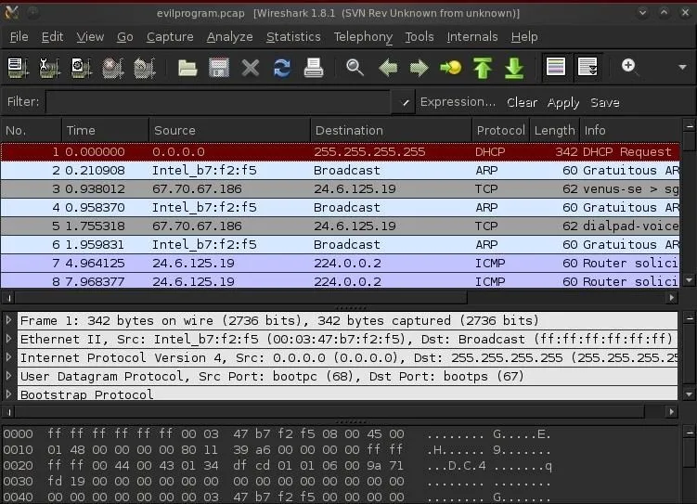Select packet 1 DHCP Request row
The width and height of the screenshot is (697, 504).
(x=340, y=152)
